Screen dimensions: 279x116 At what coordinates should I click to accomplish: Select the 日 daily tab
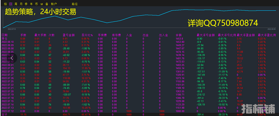(x=11, y=4)
